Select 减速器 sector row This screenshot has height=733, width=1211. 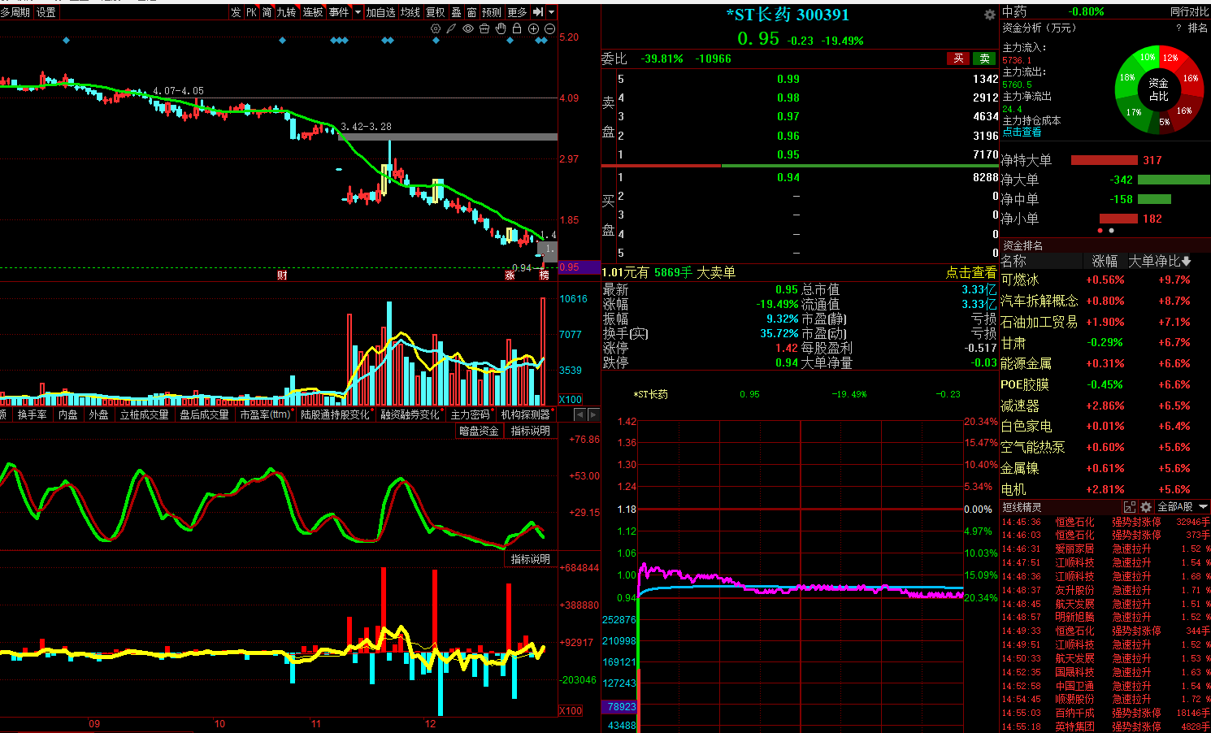tap(1019, 406)
